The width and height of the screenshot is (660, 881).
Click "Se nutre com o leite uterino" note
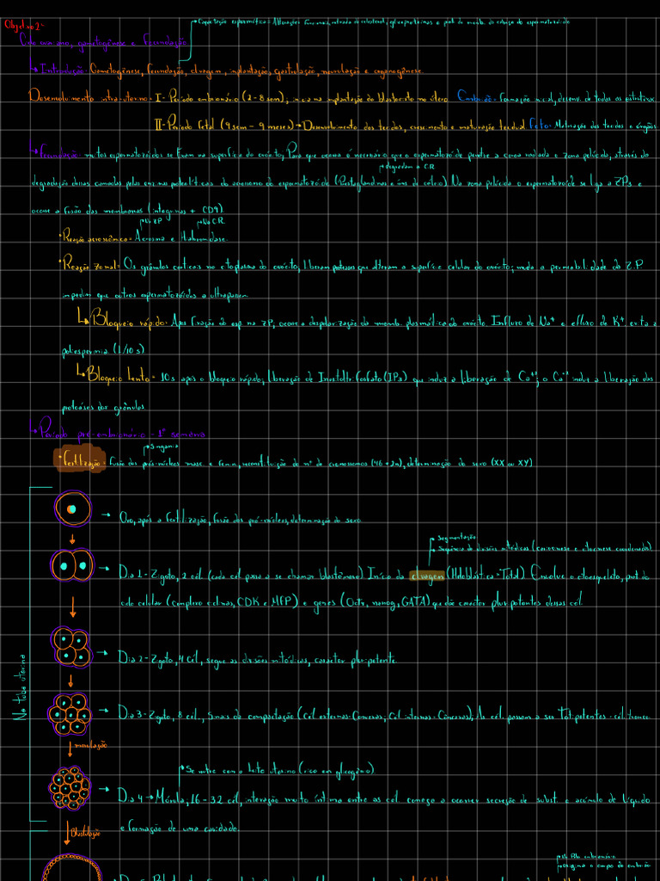[x=279, y=770]
